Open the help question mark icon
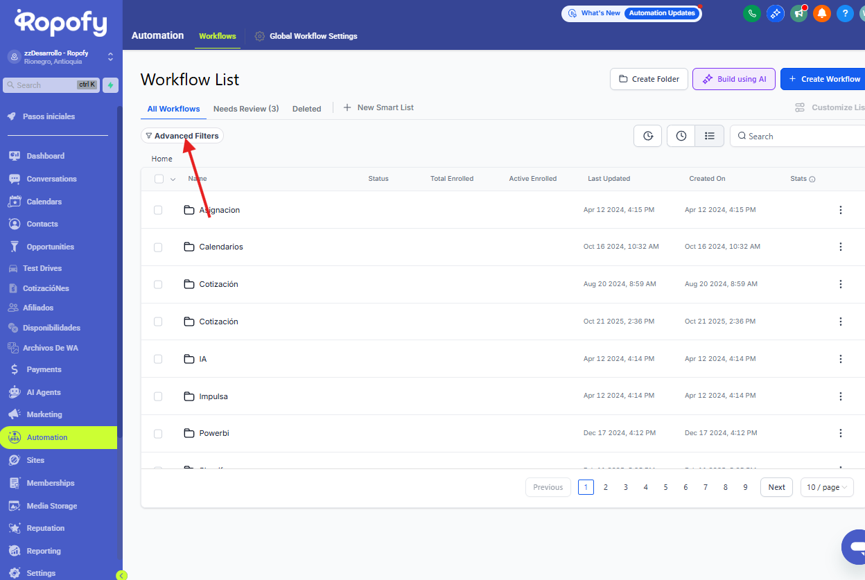Viewport: 865px width, 580px height. [844, 13]
